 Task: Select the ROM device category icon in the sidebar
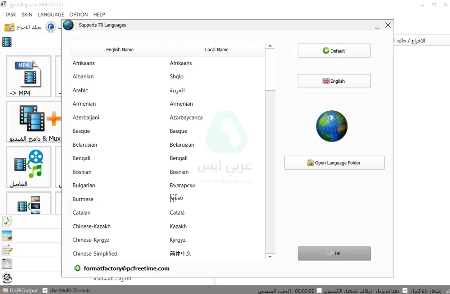(6, 263)
